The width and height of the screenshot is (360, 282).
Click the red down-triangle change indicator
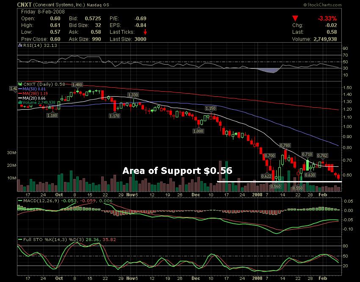295,18
